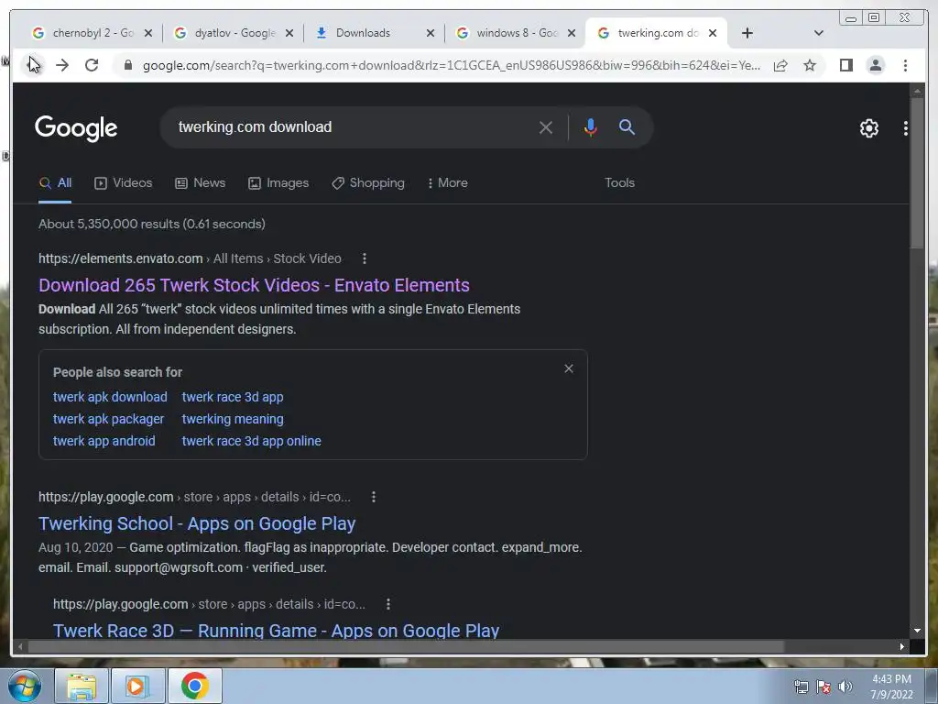Close the chernobyl 2 tab
This screenshot has width=938, height=704.
148,33
